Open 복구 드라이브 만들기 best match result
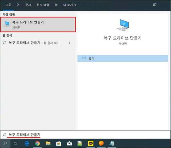Screen dimensions: 171x148 coord(38,25)
